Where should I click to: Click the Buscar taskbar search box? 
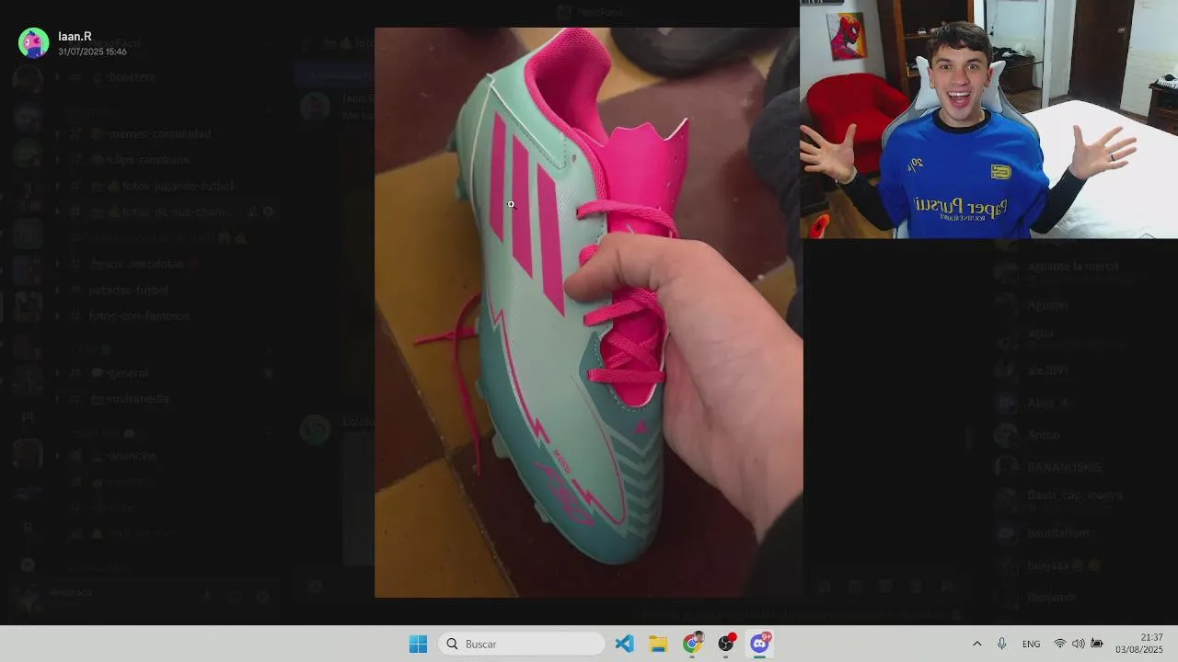coord(522,644)
